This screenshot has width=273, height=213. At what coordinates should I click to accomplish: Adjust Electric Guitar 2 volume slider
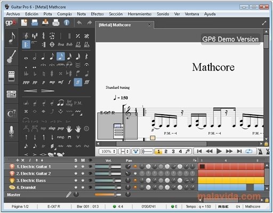point(108,173)
